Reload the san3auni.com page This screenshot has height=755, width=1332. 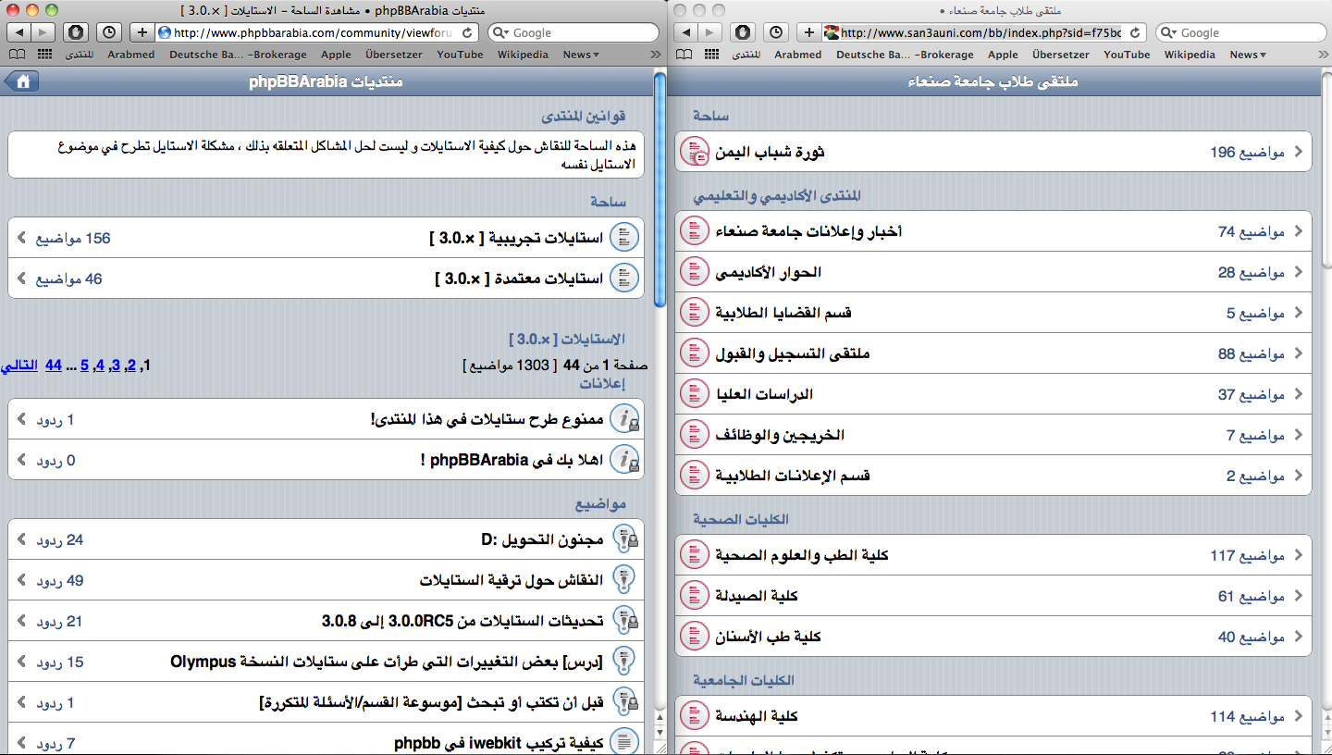coord(1135,32)
